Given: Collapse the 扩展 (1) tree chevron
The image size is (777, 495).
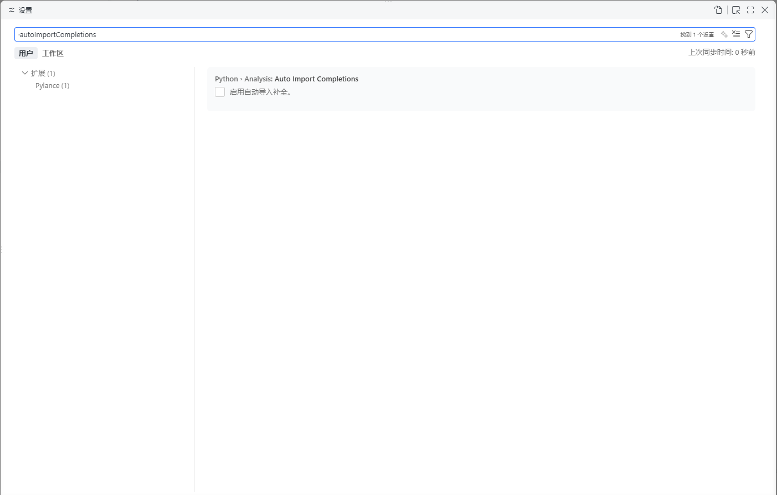Looking at the screenshot, I should click(x=25, y=73).
